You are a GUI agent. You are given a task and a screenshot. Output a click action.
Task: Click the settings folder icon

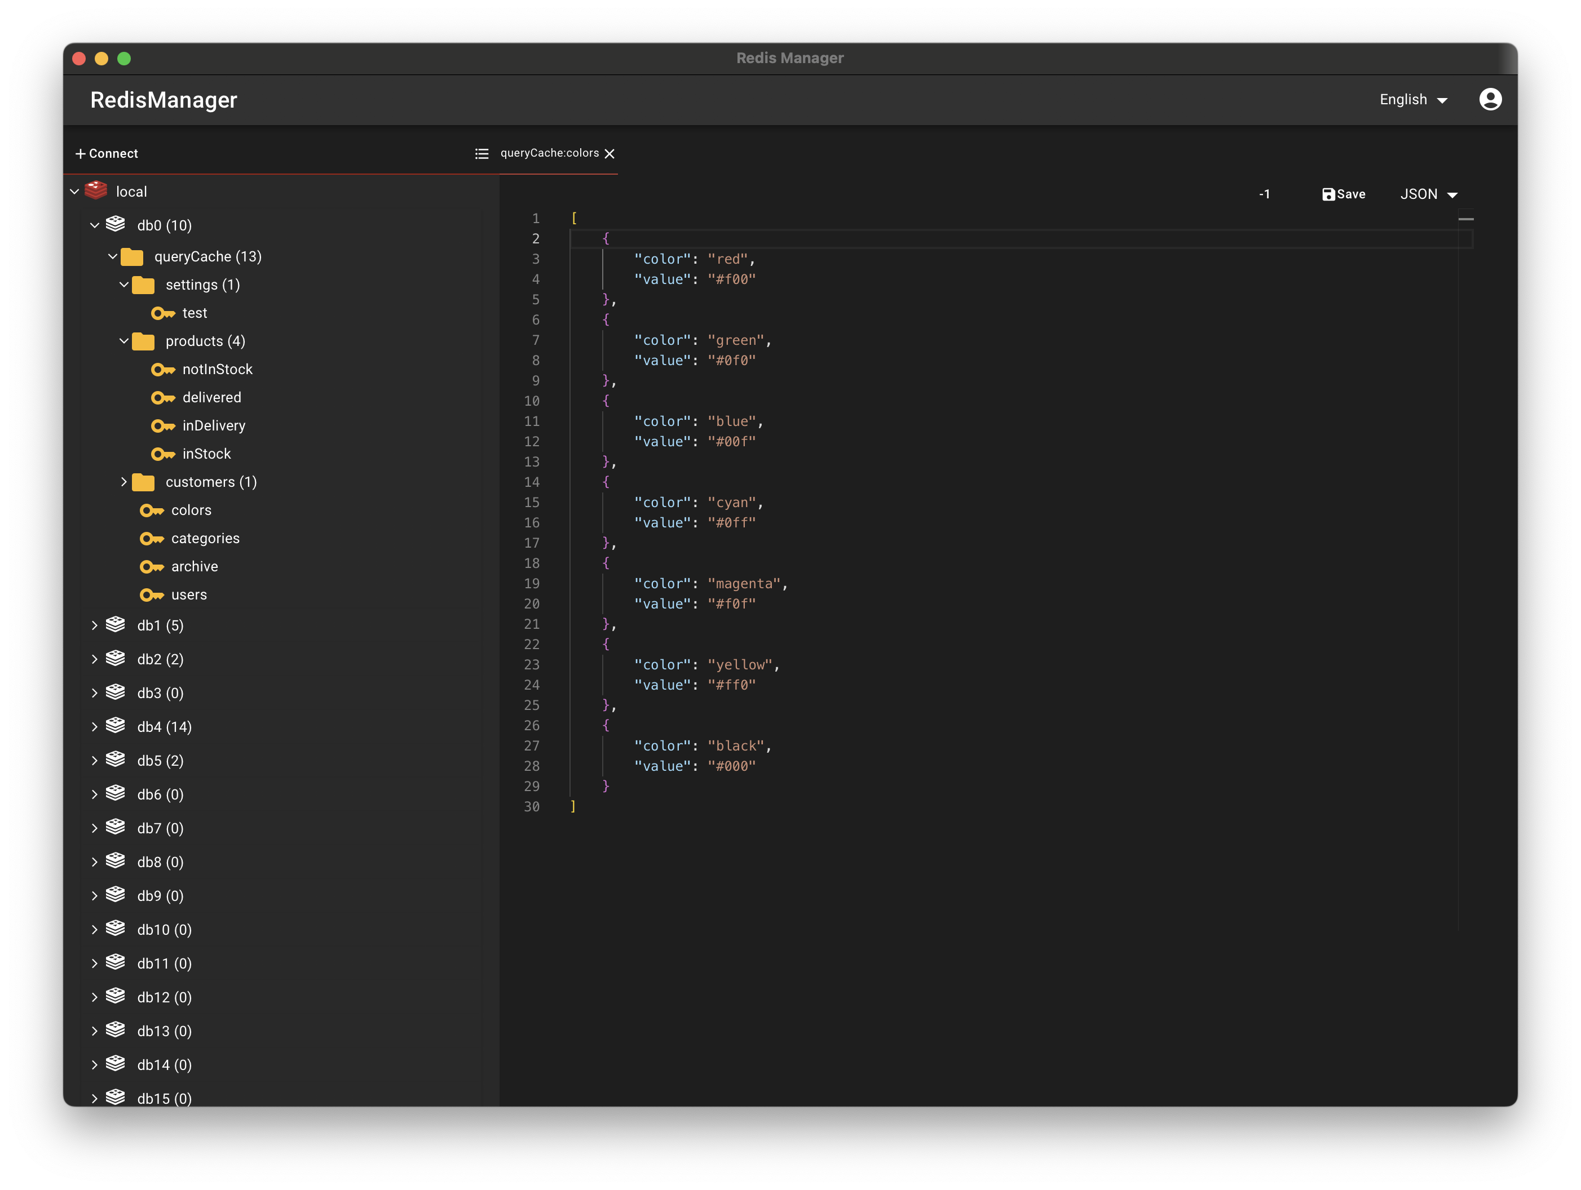pos(144,285)
